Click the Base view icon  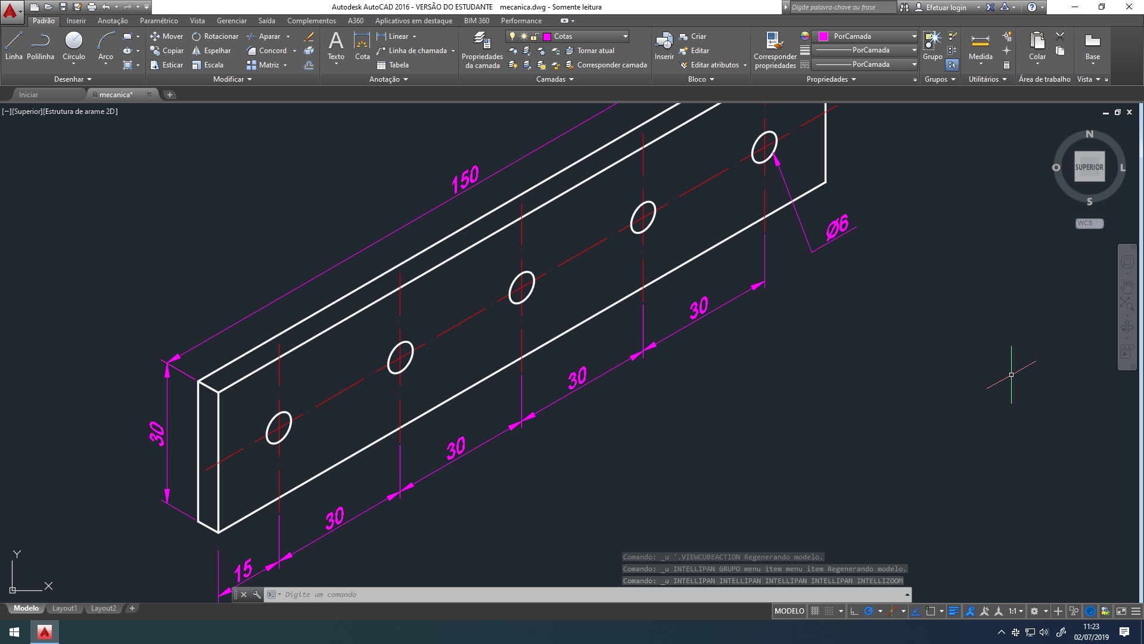(x=1093, y=46)
